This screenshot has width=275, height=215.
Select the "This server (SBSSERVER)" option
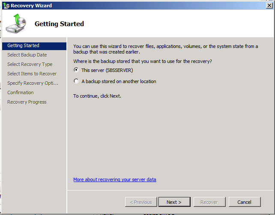pos(76,70)
